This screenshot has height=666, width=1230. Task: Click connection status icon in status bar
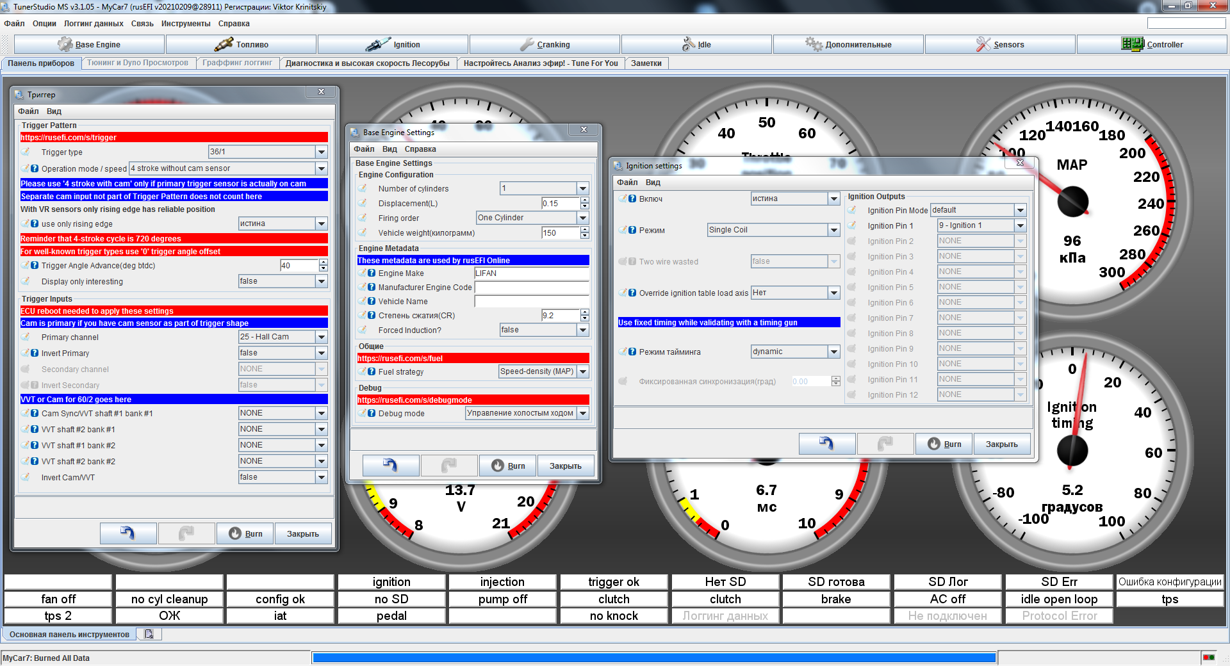coord(1209,658)
